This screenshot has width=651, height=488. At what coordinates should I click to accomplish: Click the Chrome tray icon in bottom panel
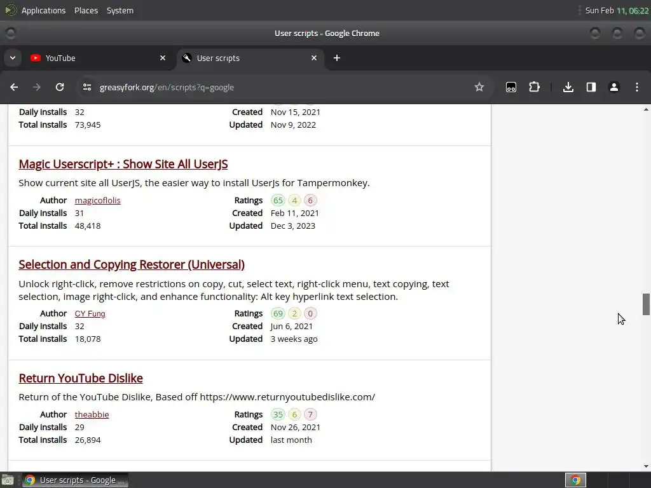[x=575, y=480]
